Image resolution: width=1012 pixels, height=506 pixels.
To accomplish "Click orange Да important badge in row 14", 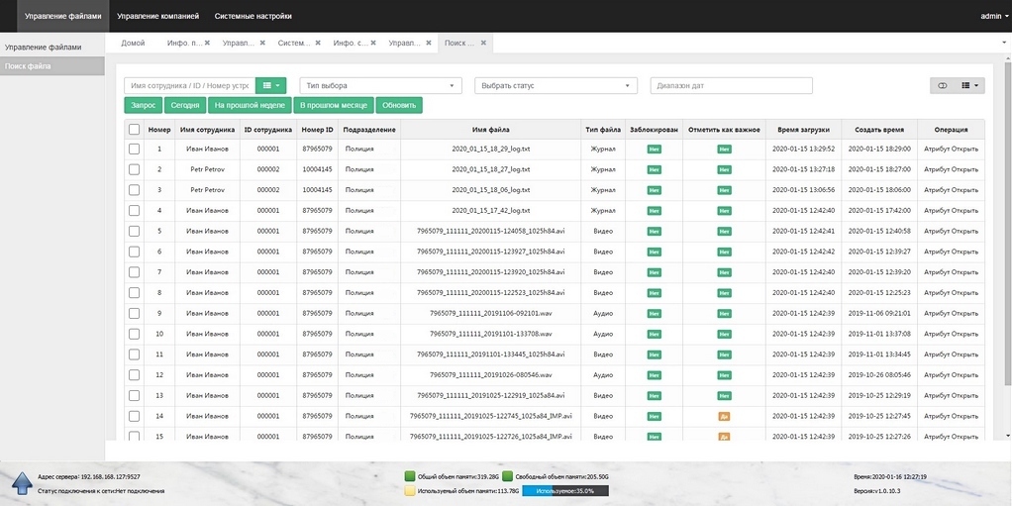I will coord(724,416).
